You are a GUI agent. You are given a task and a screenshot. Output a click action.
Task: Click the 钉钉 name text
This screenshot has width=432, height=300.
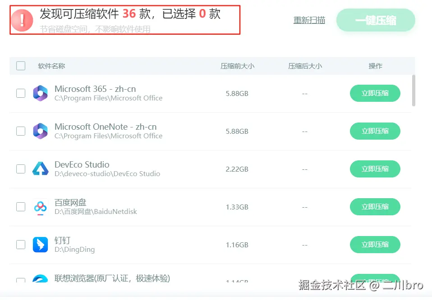coord(63,240)
